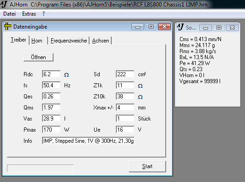This screenshot has height=182, width=245.
Task: Click the Z1k impedance input field
Action: click(125, 85)
